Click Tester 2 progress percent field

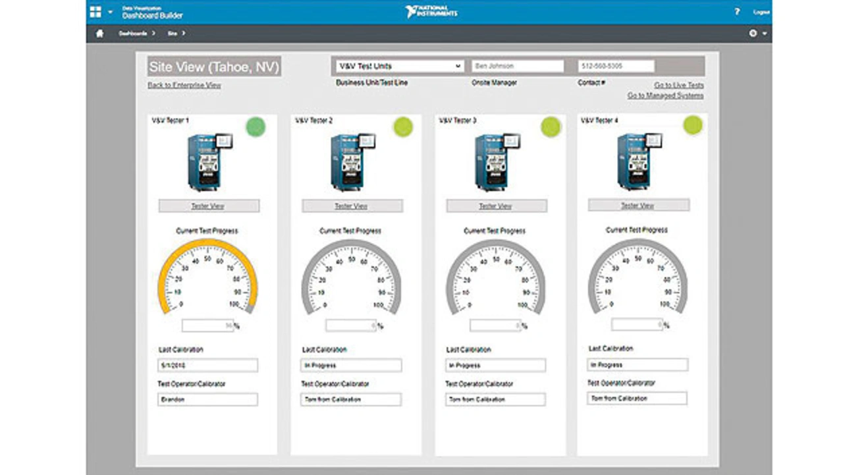pos(351,325)
